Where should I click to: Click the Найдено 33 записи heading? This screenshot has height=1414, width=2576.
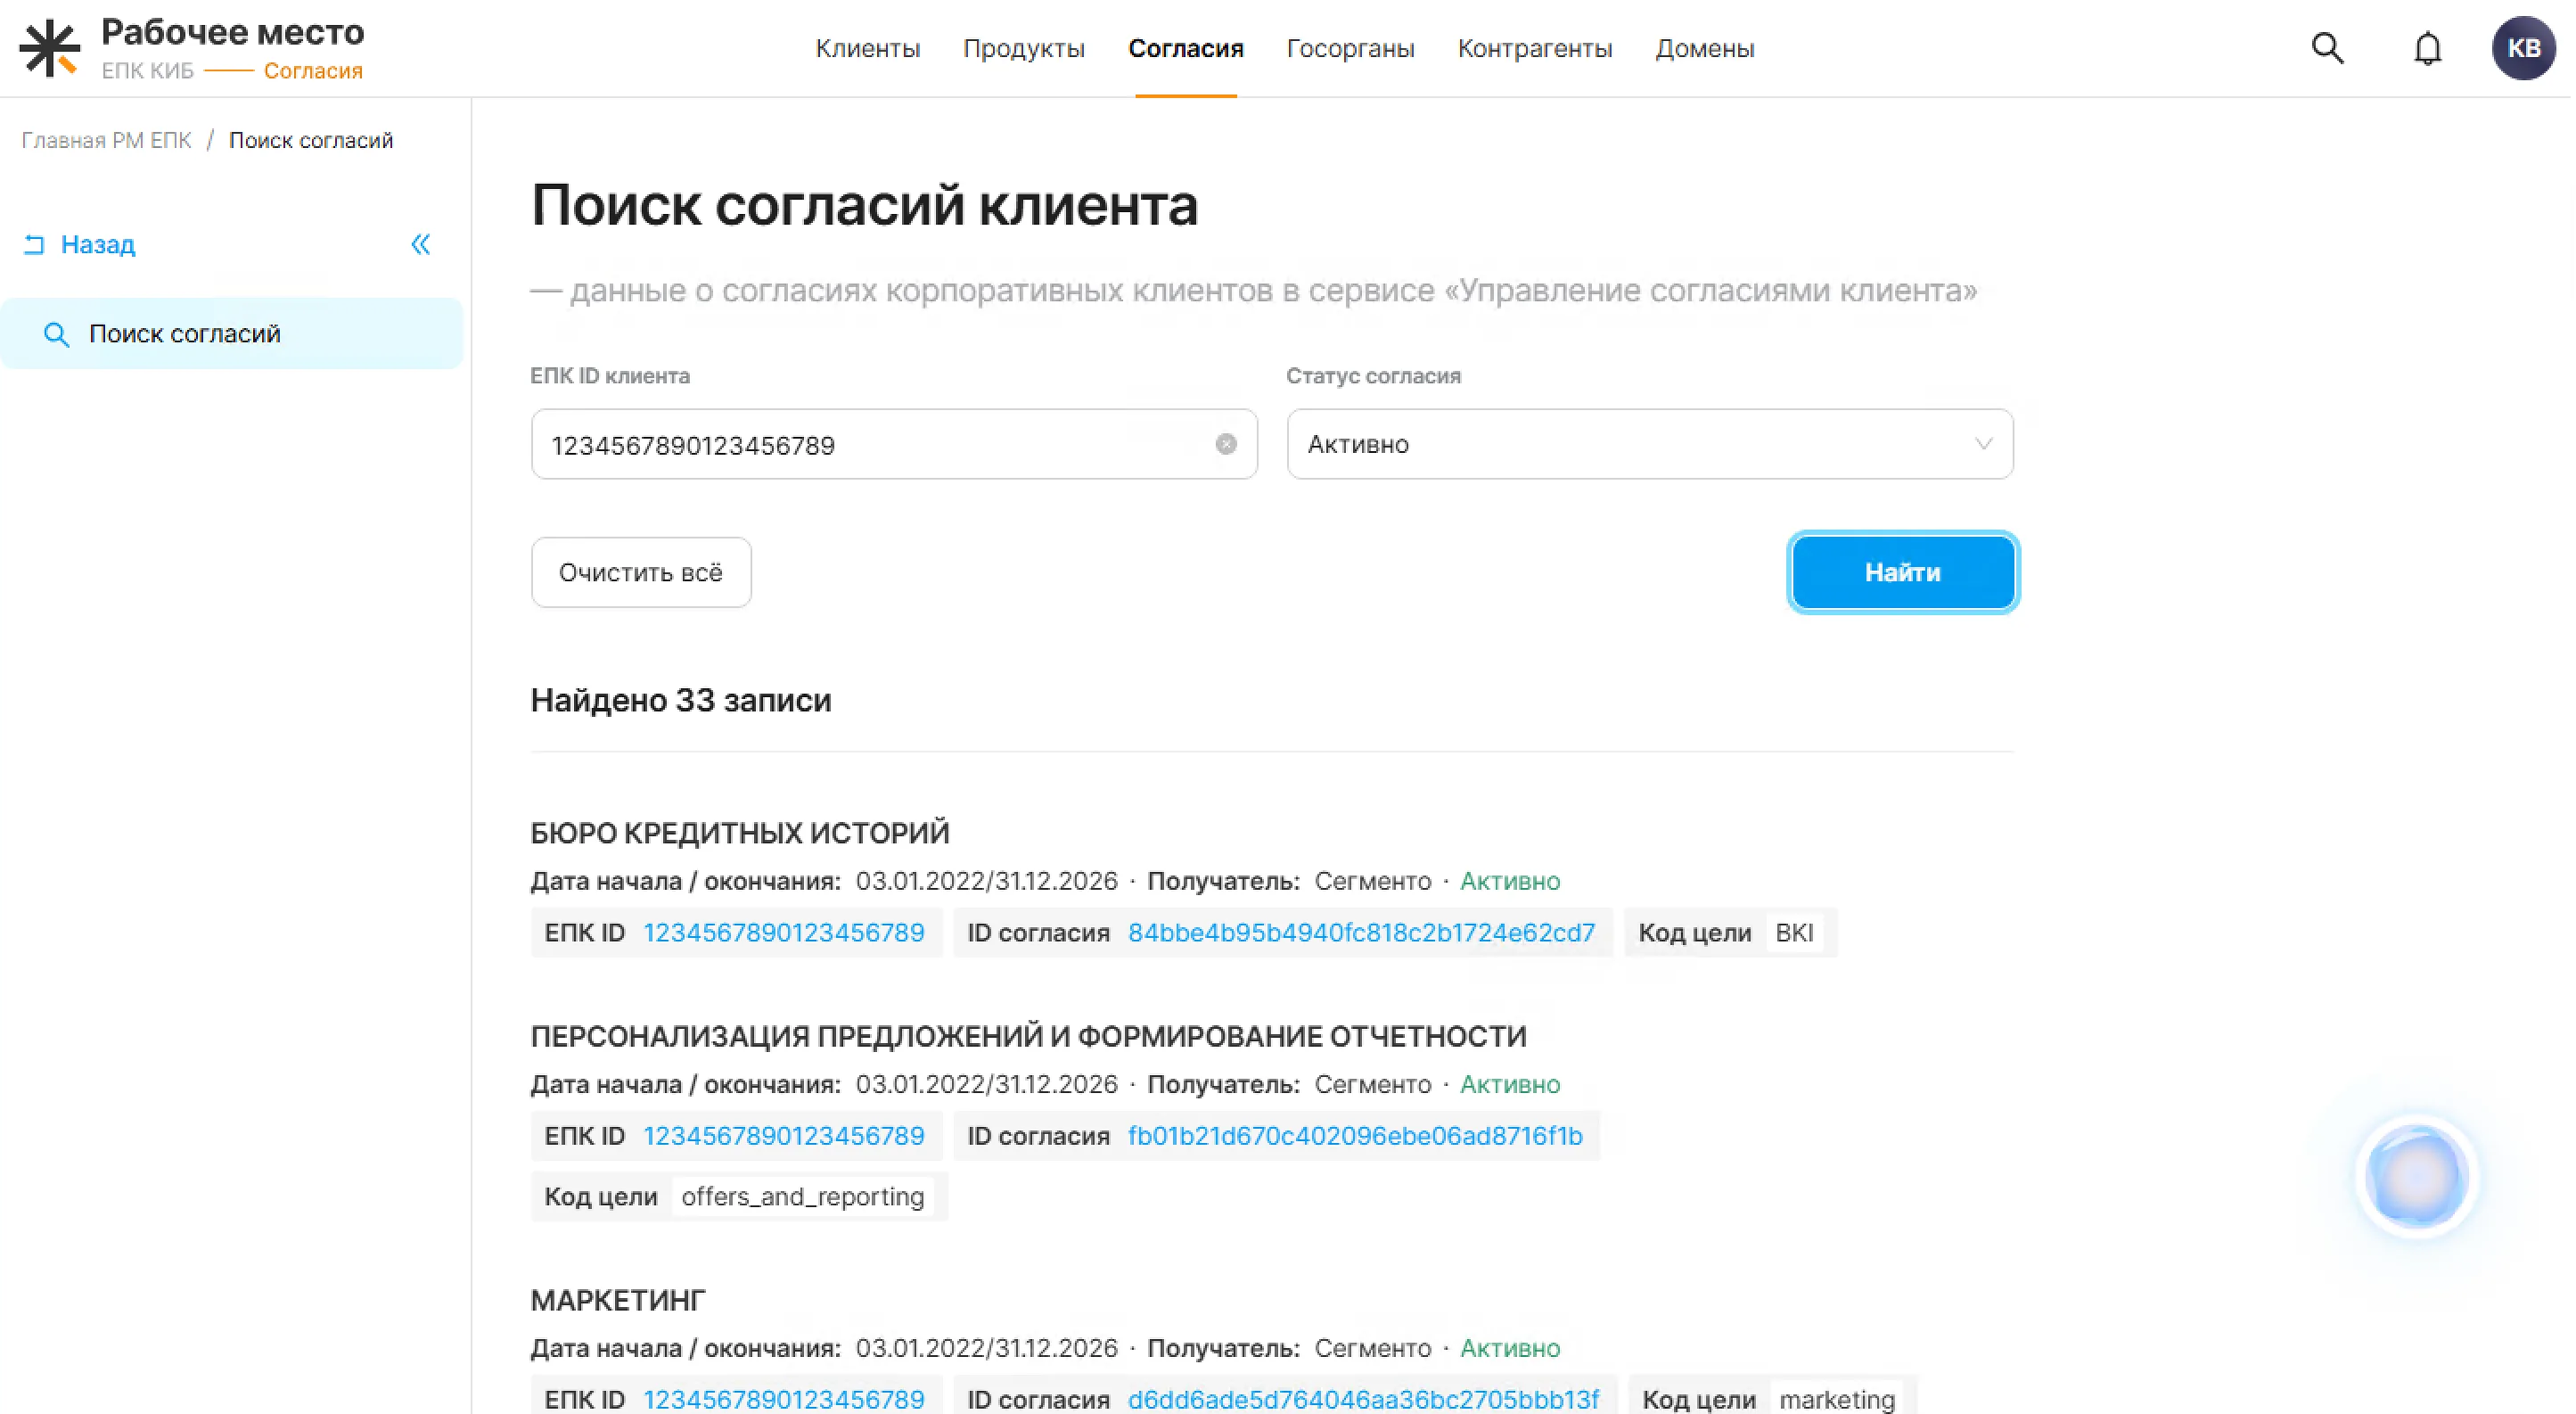pos(682,701)
